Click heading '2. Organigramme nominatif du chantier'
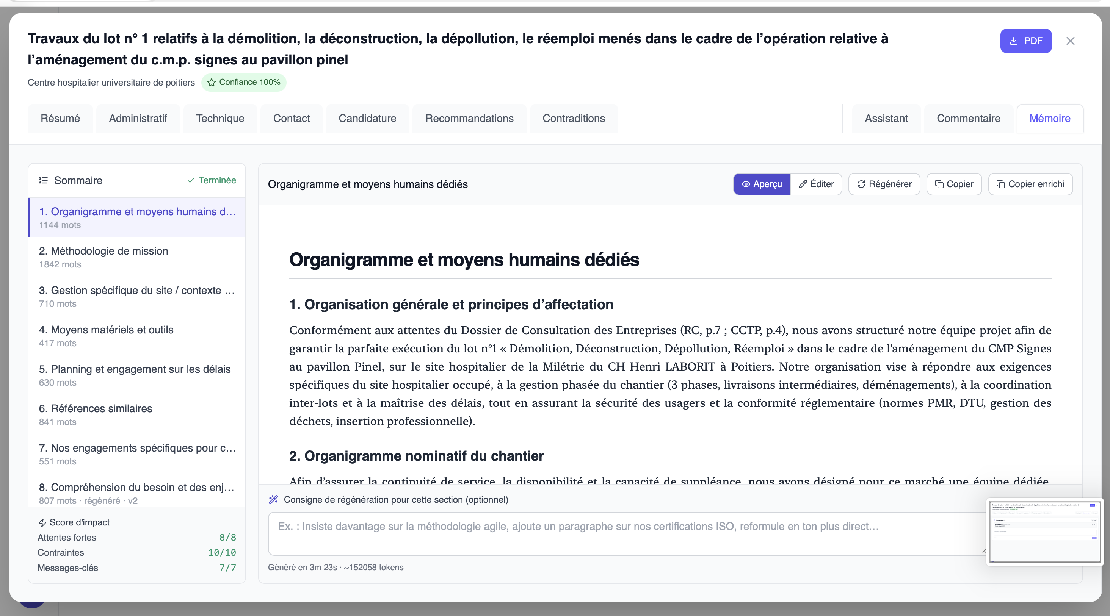The height and width of the screenshot is (616, 1110). 416,456
